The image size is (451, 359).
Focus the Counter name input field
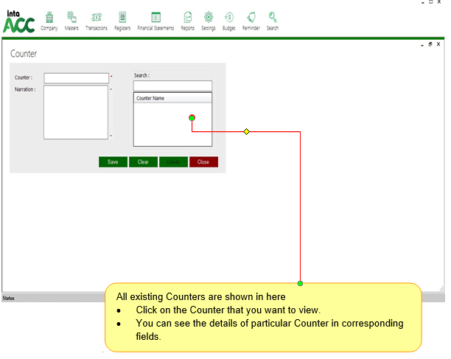coord(76,78)
